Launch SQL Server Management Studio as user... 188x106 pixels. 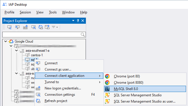(x=145, y=101)
